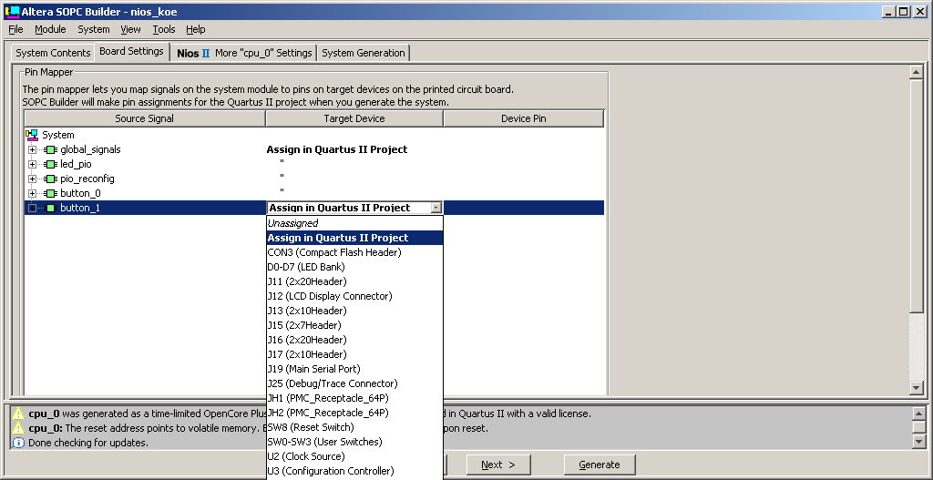Click the Generate button
933x480 pixels.
600,465
